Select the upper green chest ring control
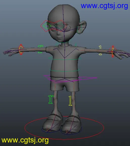130x146 pixels. click(x=64, y=59)
